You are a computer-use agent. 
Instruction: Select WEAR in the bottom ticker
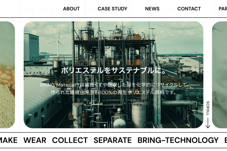tap(35, 140)
